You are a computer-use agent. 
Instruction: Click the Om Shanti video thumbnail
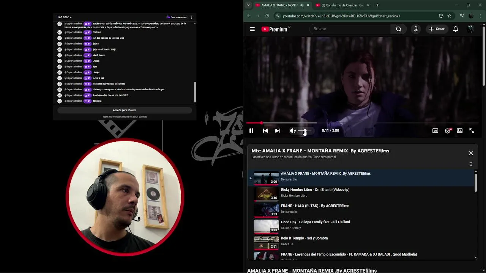(x=266, y=193)
